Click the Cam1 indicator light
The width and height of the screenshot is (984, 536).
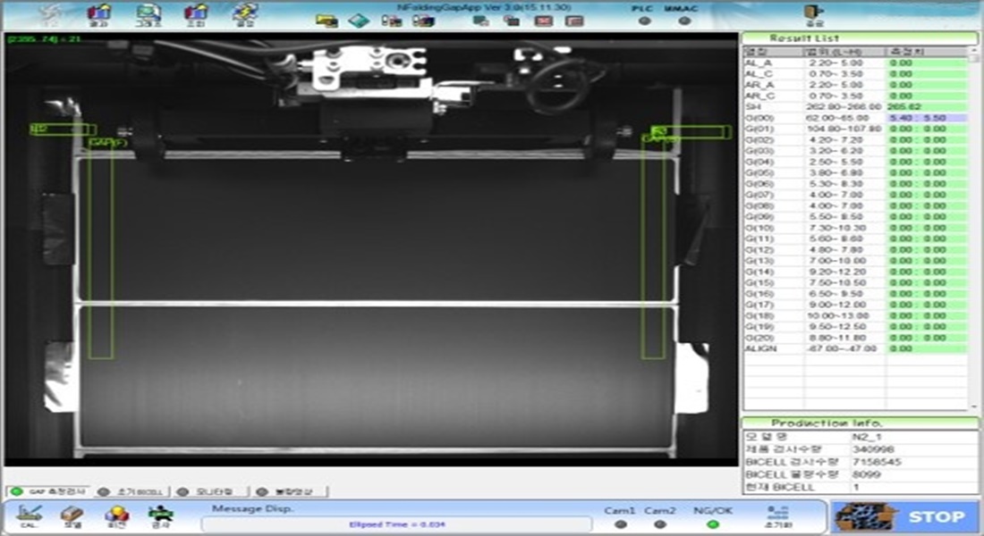[620, 524]
